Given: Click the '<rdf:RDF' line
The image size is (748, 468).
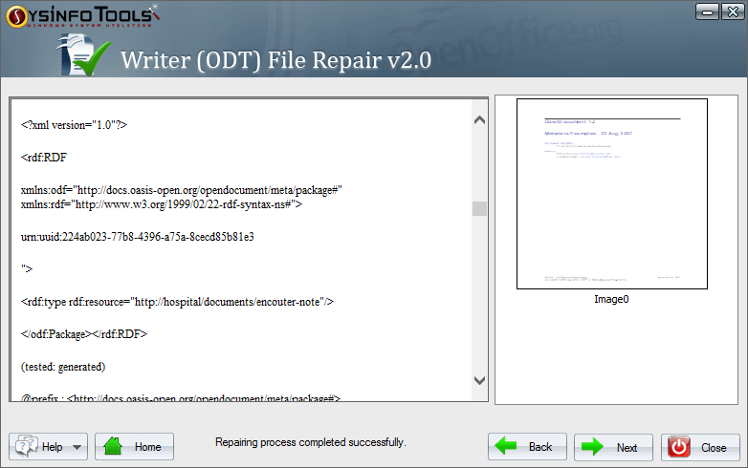Looking at the screenshot, I should pos(44,158).
